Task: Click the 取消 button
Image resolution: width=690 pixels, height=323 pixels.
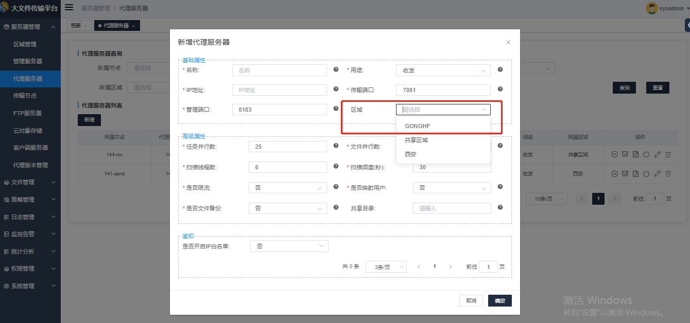Action: tap(471, 301)
